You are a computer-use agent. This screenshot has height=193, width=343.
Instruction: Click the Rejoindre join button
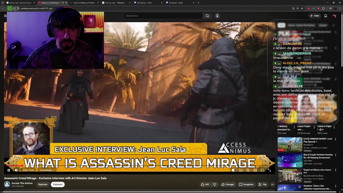click(x=43, y=184)
